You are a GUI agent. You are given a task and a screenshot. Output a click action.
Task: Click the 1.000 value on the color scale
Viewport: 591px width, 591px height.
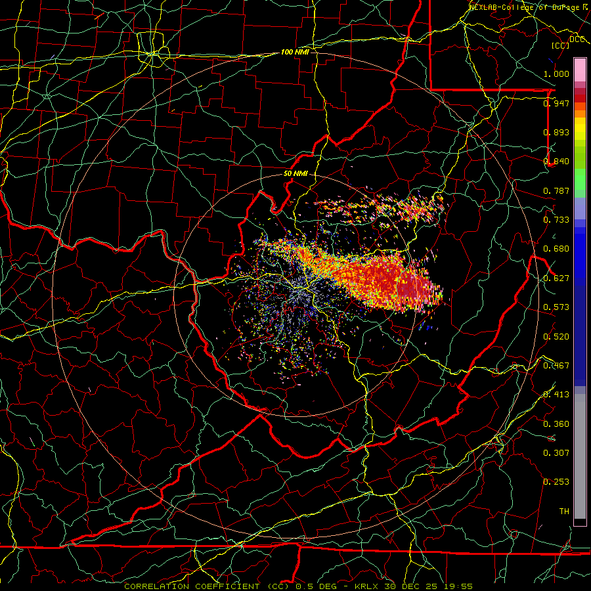(x=556, y=74)
